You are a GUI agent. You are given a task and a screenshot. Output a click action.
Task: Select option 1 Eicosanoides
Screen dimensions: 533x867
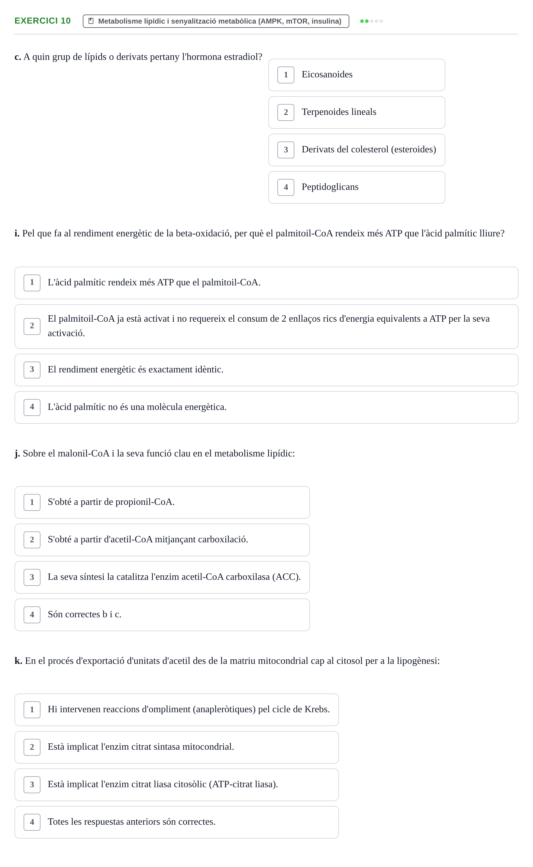(357, 75)
